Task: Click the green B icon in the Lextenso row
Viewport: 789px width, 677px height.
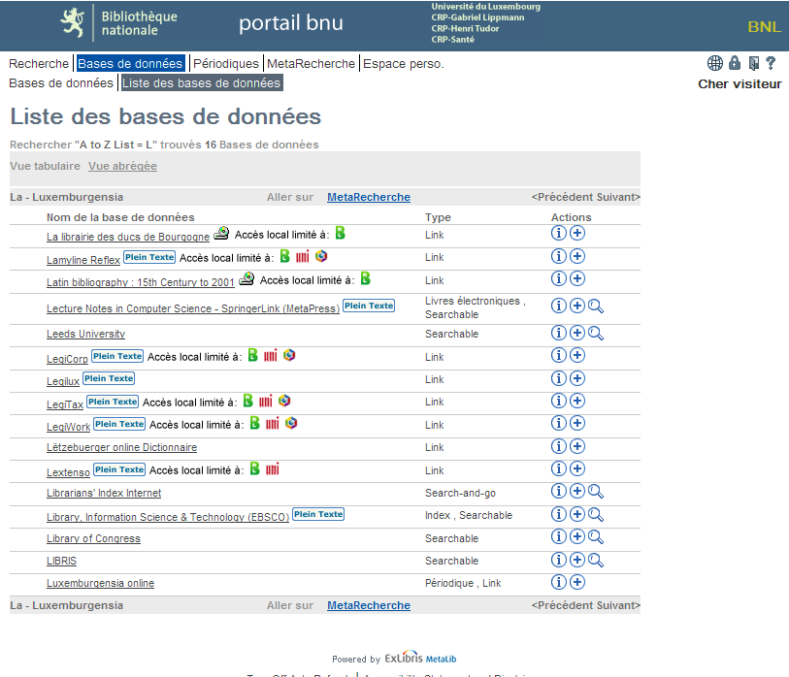Action: pyautogui.click(x=255, y=468)
